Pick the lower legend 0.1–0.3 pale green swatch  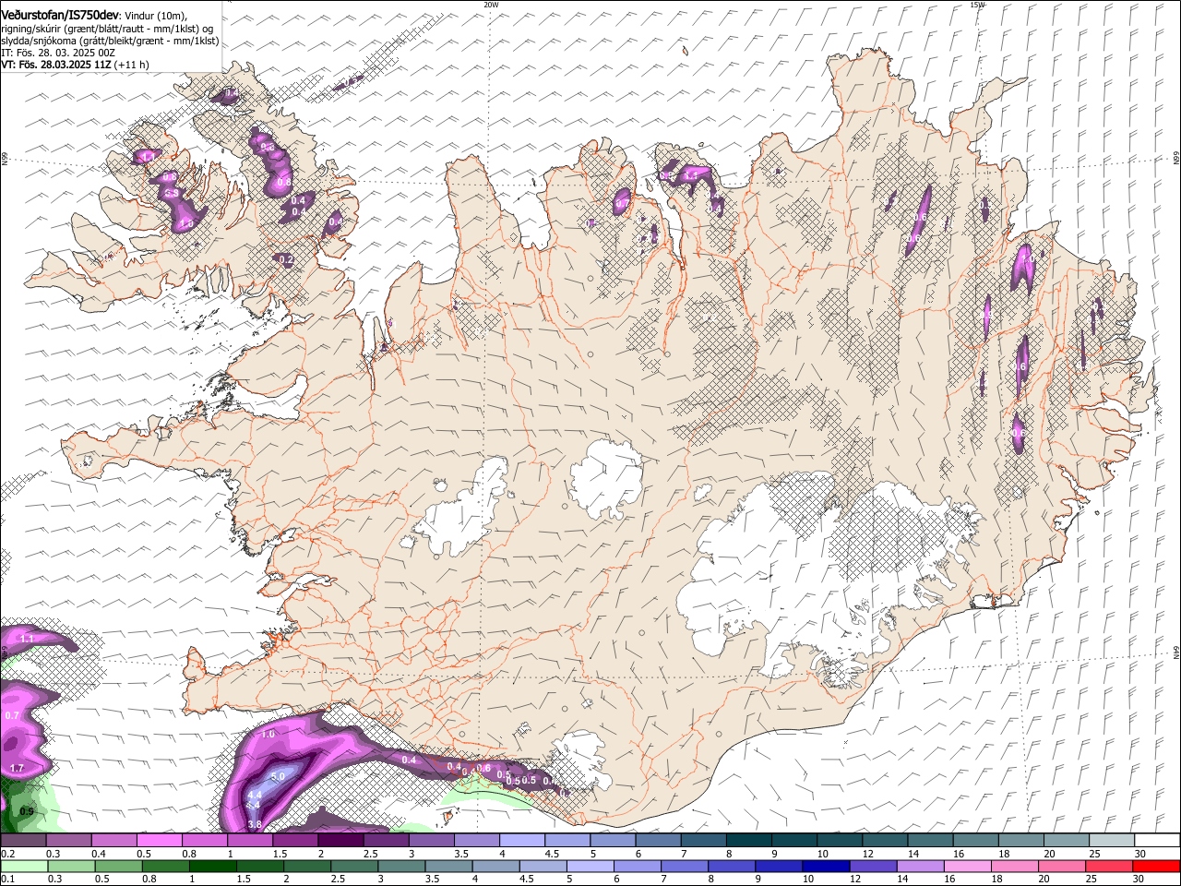click(24, 866)
